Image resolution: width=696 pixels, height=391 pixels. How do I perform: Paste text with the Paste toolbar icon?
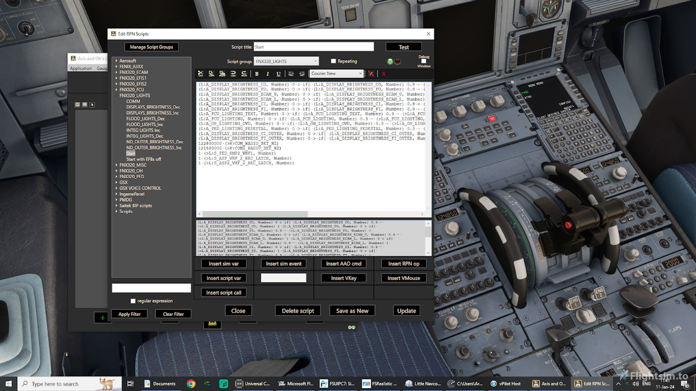click(222, 74)
